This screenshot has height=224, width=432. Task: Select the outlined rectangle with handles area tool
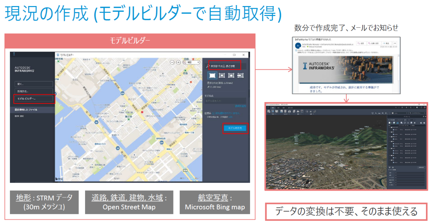pyautogui.click(x=222, y=75)
